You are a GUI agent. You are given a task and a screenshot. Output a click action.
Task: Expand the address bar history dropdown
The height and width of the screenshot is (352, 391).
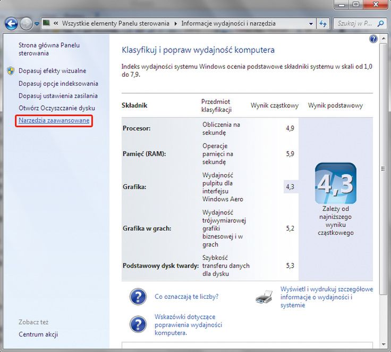311,24
